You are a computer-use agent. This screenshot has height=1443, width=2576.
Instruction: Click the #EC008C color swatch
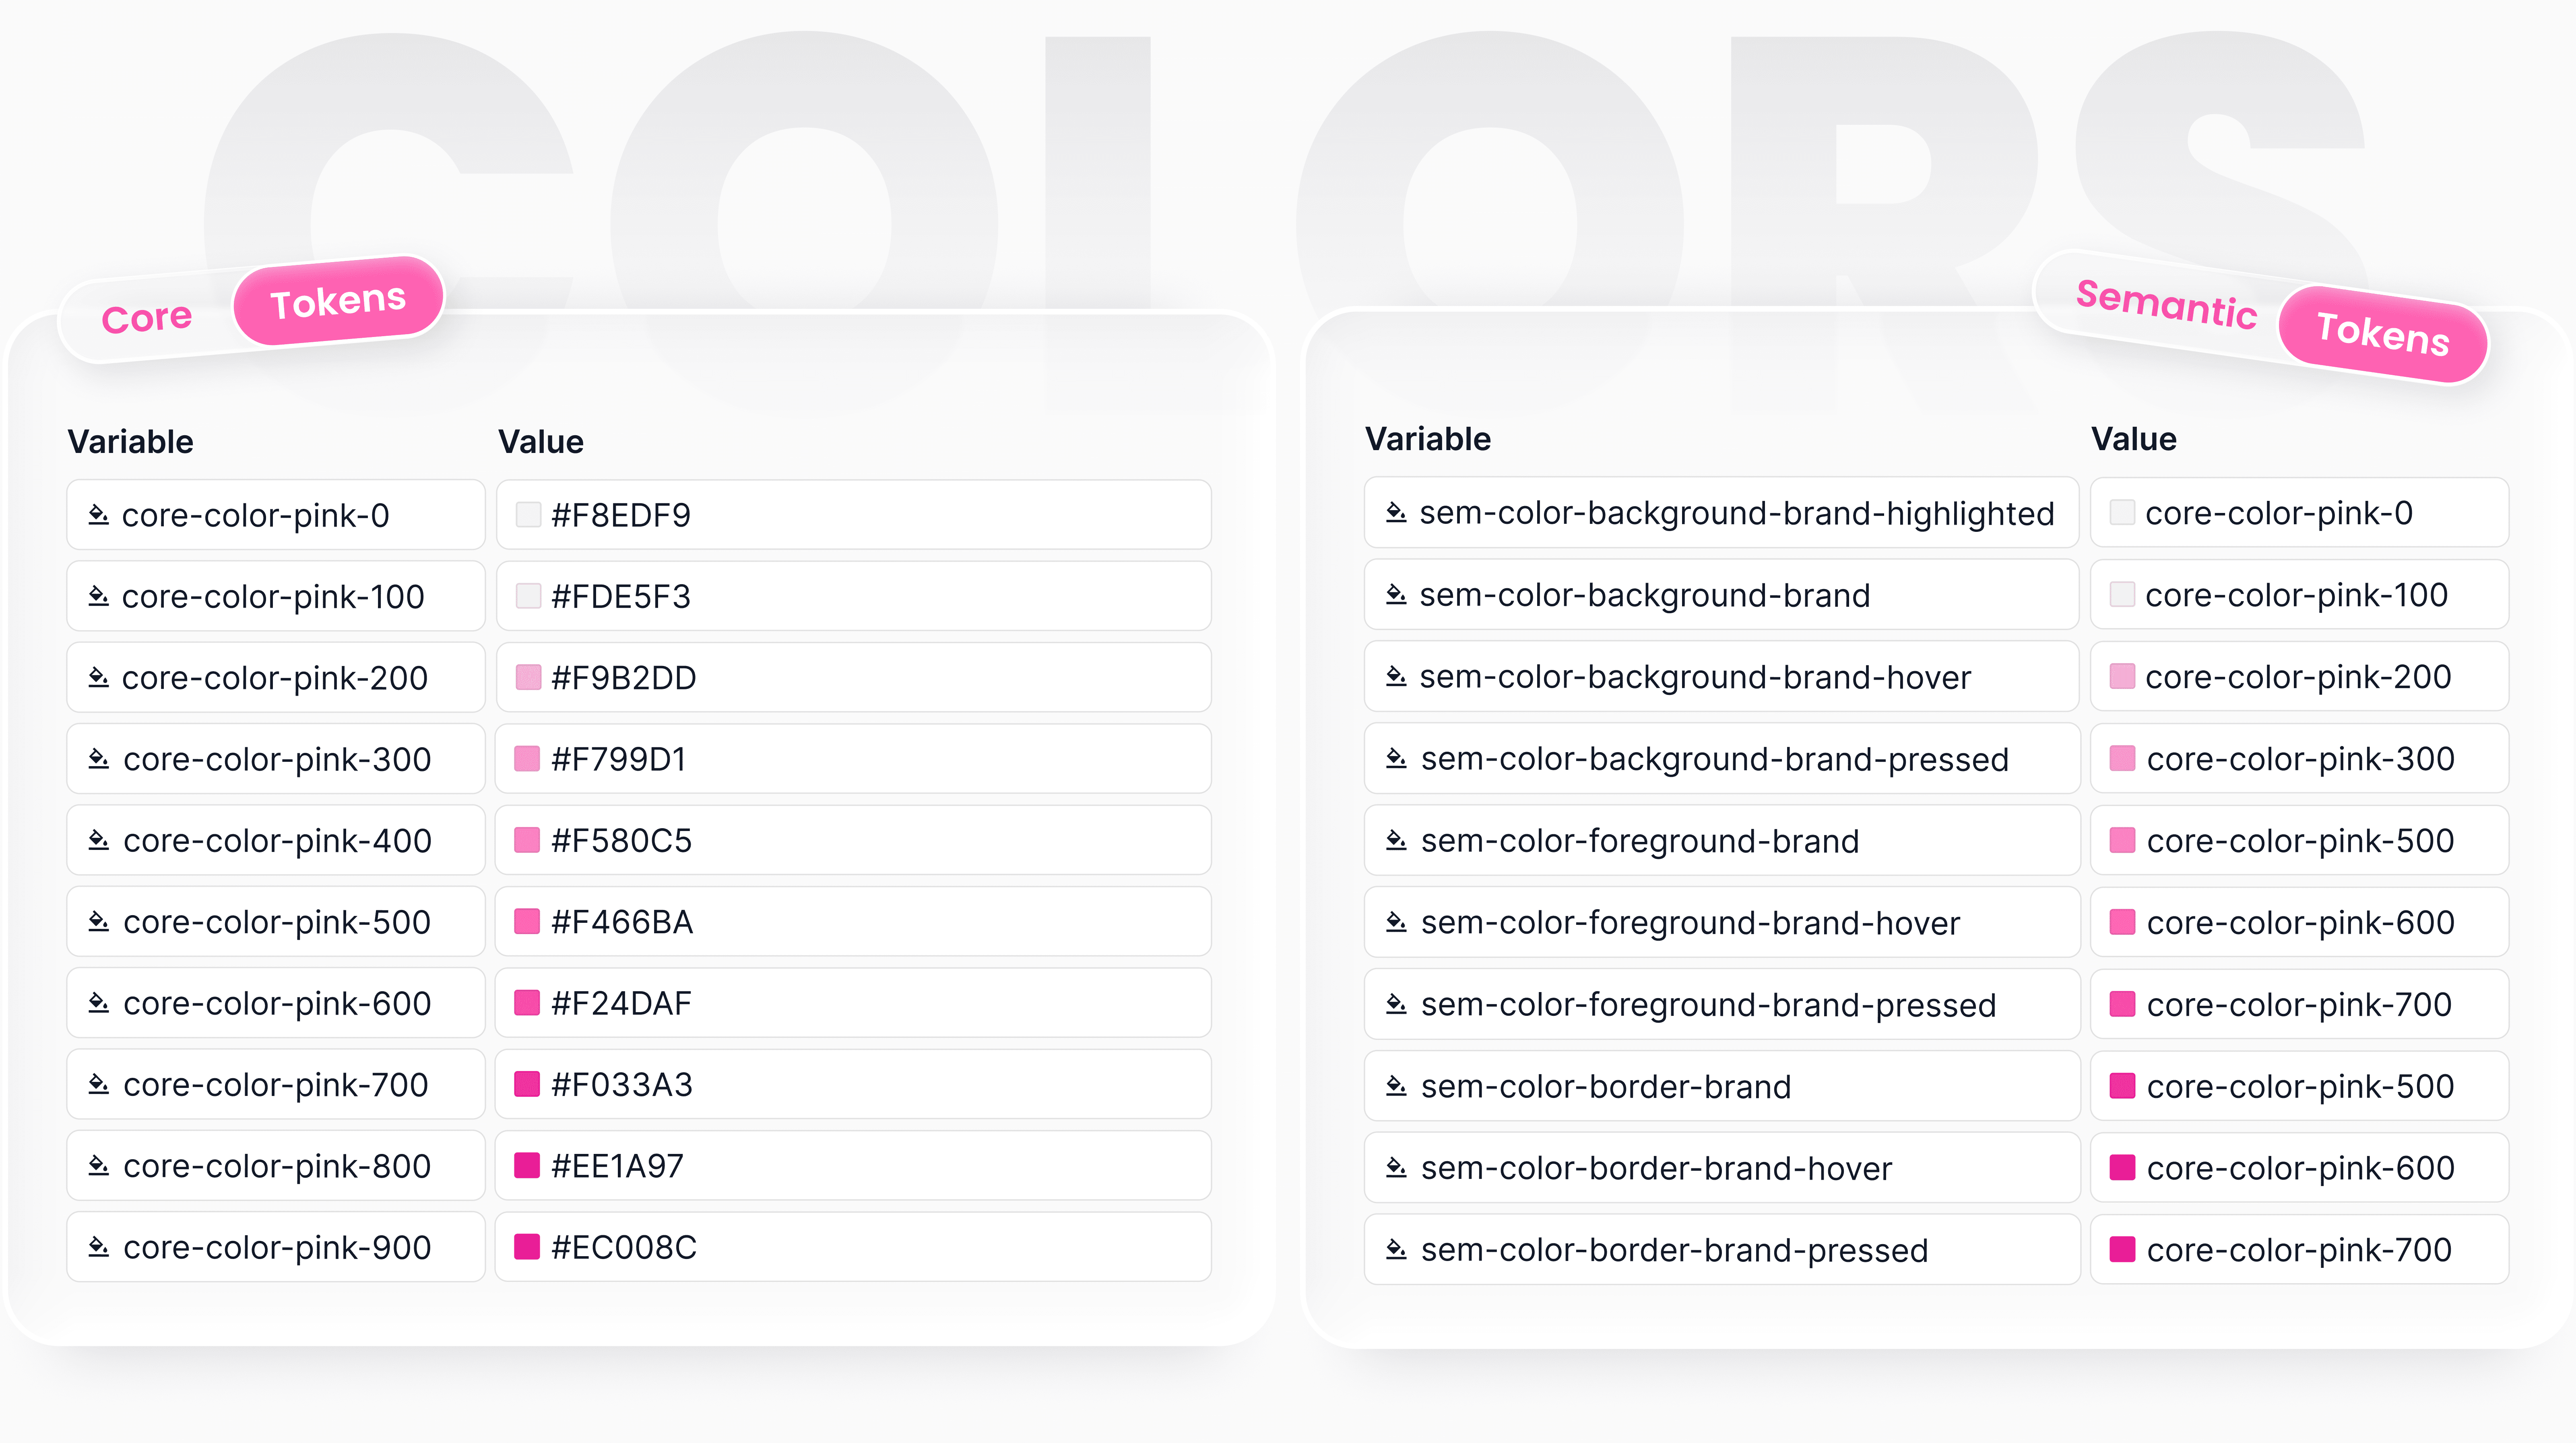pos(527,1247)
